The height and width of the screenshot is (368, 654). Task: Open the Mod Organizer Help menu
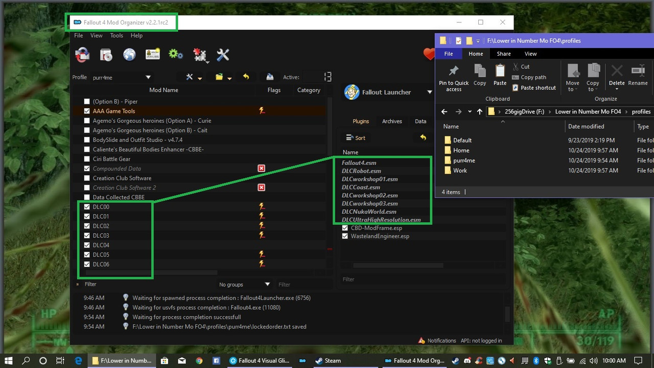(x=136, y=36)
